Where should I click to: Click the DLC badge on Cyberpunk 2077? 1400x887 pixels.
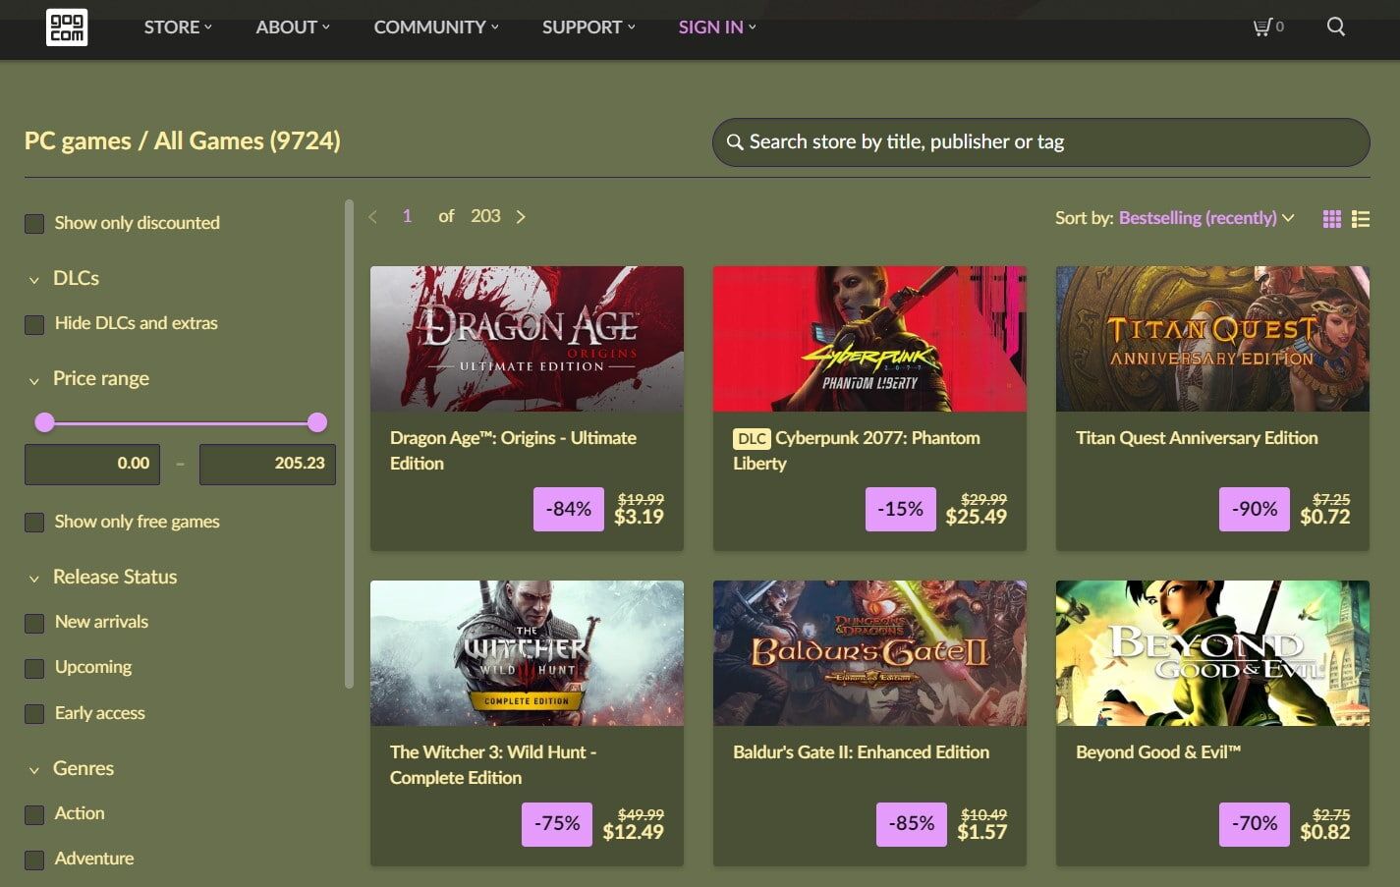tap(752, 439)
